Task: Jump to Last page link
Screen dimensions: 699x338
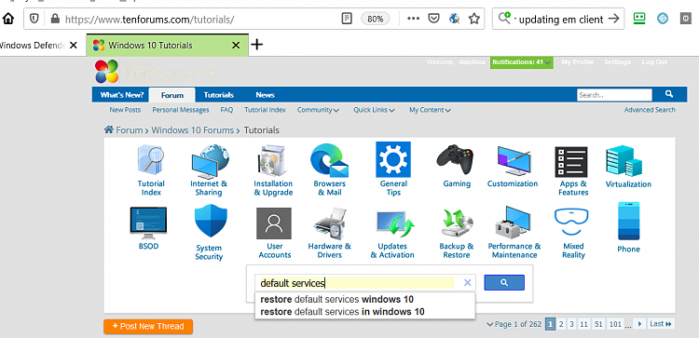Action: click(x=660, y=324)
